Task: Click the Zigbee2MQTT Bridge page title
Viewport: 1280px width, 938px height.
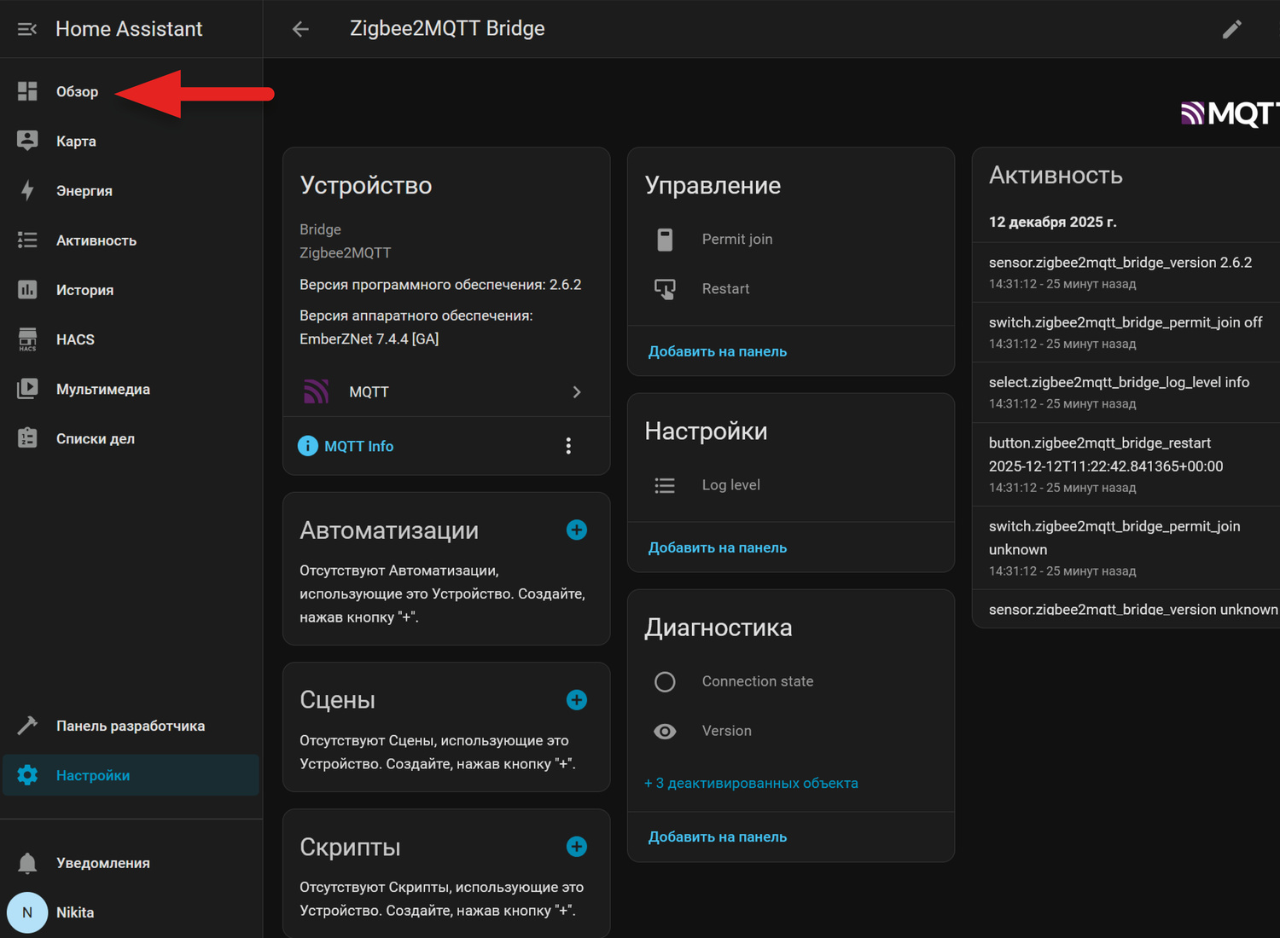Action: (447, 28)
